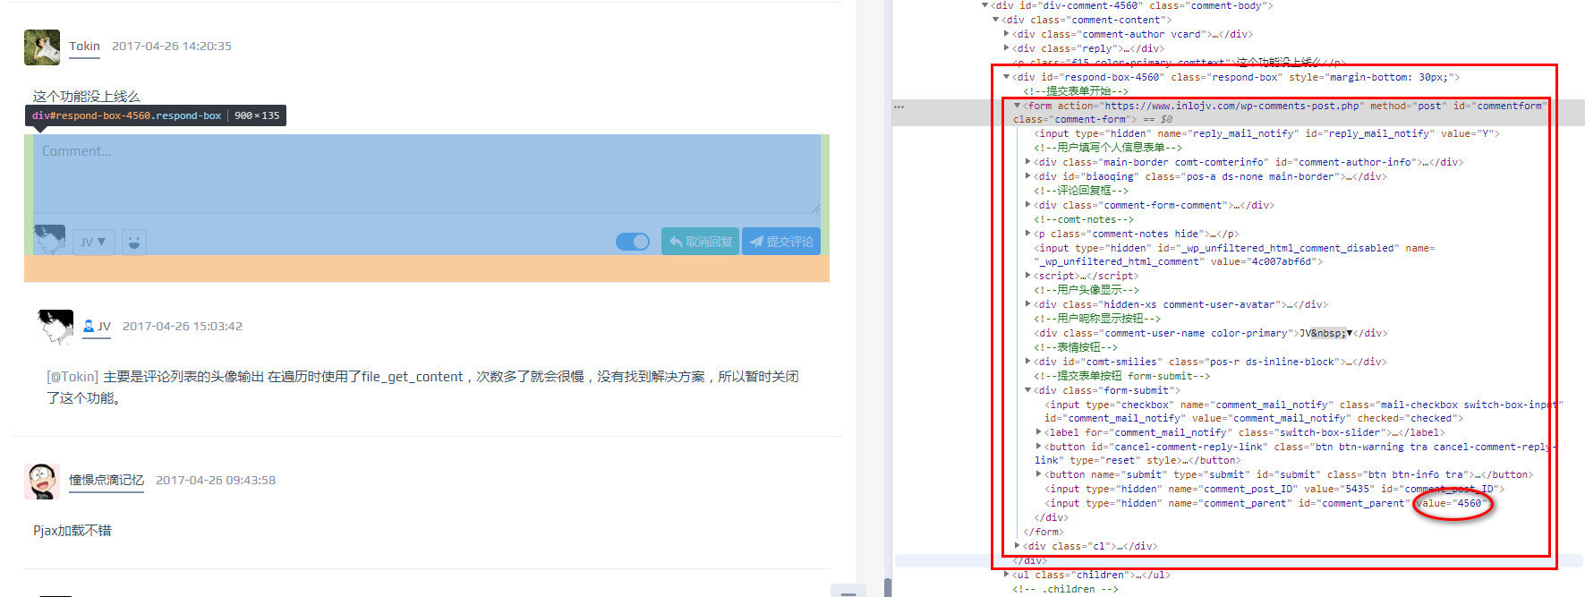Viewport: 1585px width, 597px height.
Task: Select the comment_parent hidden input line
Action: coord(1267,503)
